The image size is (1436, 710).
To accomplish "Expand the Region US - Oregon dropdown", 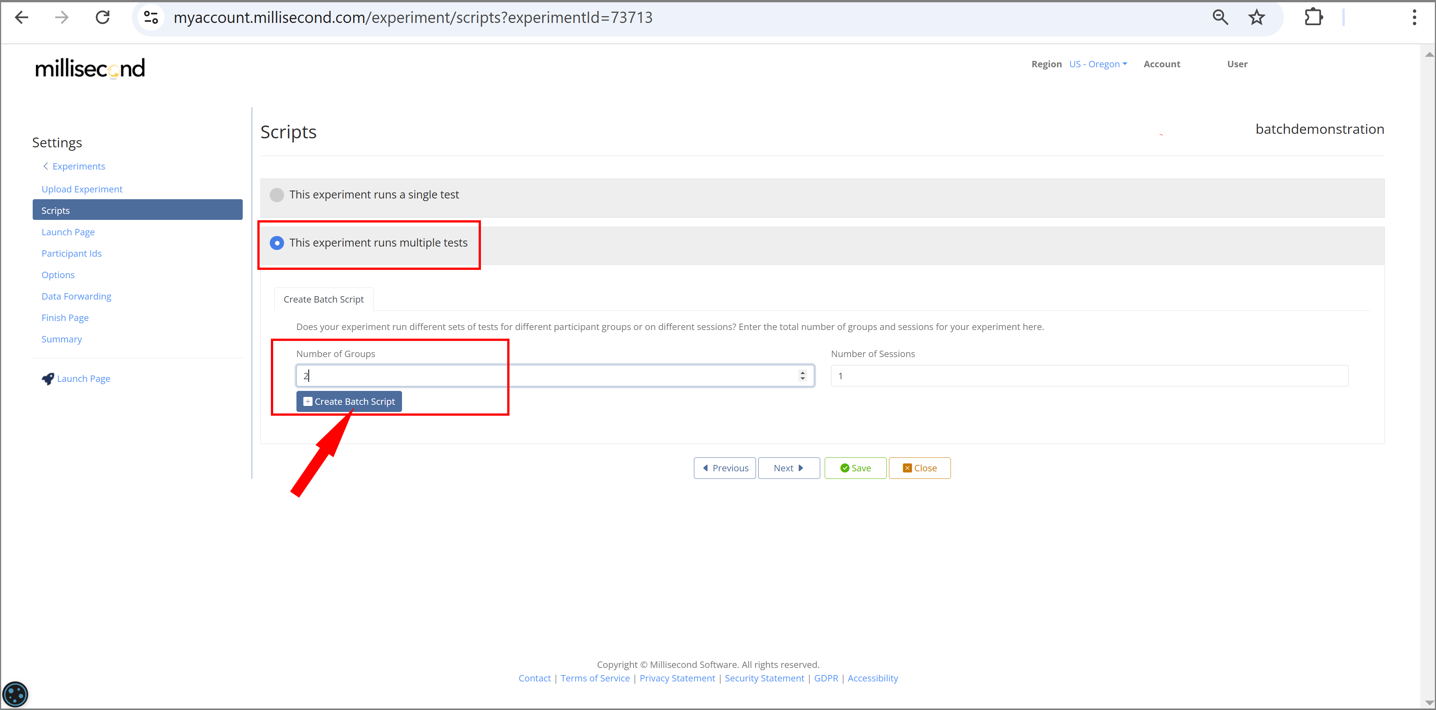I will [1097, 64].
